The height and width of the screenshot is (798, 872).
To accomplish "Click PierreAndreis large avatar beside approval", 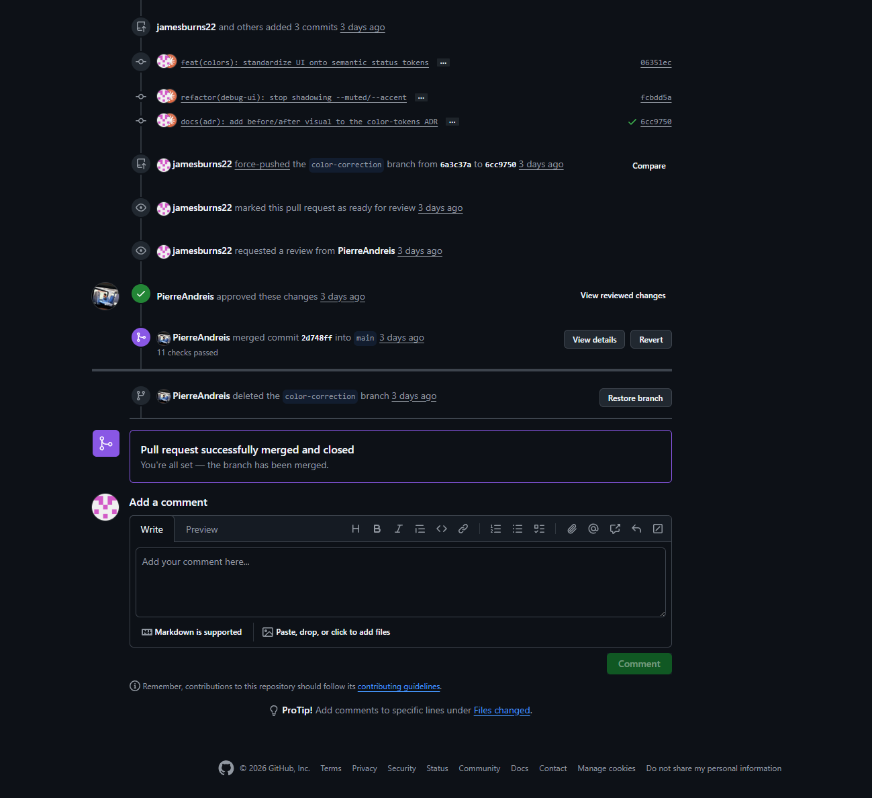I will click(x=105, y=296).
